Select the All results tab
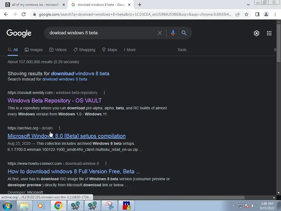The image size is (281, 211). (13, 50)
